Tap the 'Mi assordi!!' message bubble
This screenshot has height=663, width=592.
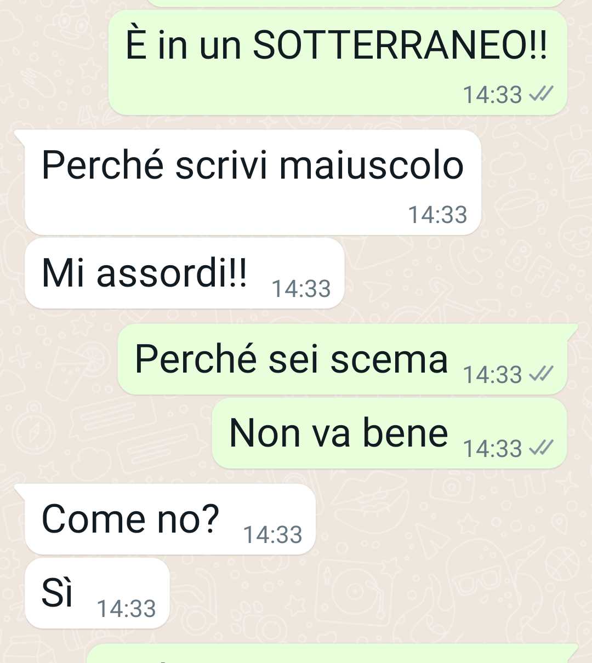(184, 273)
